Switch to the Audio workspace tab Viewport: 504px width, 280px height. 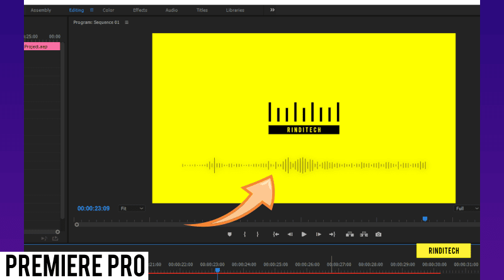tap(171, 10)
